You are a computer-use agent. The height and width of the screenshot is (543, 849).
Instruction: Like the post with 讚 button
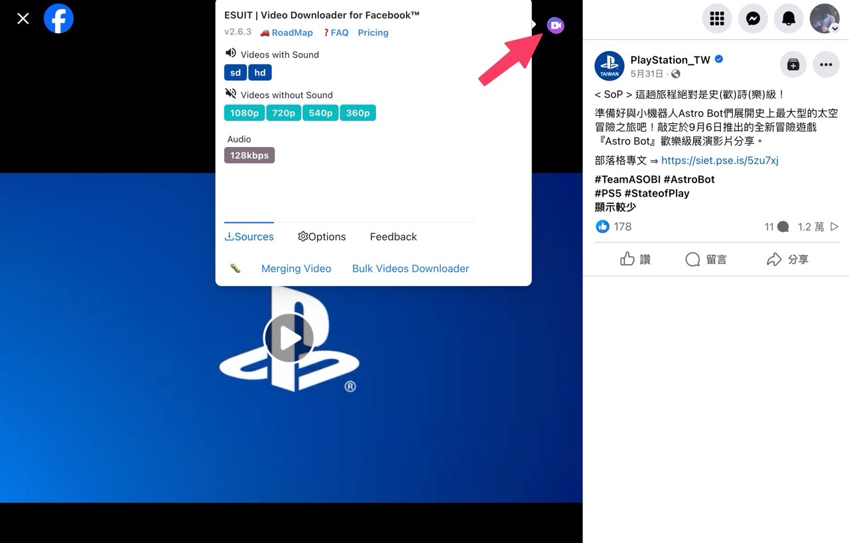[x=635, y=259]
